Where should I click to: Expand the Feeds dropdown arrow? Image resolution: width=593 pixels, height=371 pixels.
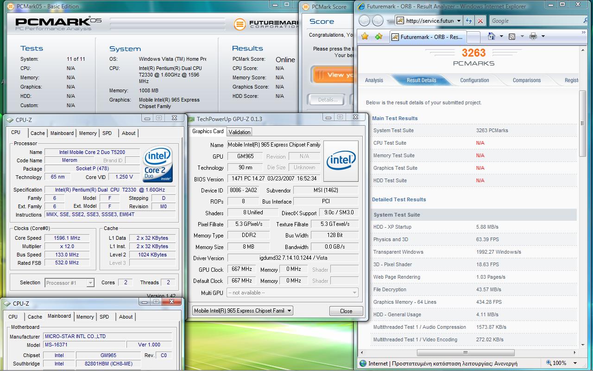(x=522, y=36)
